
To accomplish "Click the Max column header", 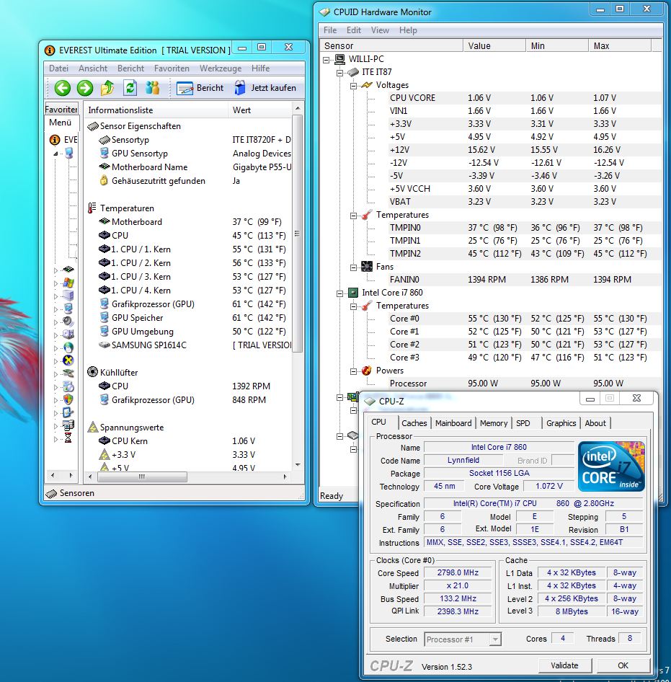I will (x=620, y=45).
